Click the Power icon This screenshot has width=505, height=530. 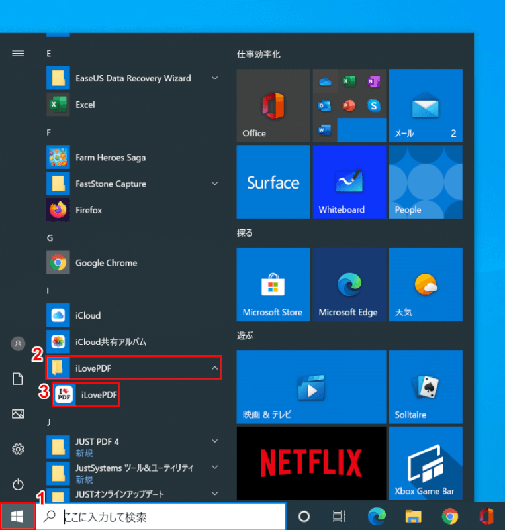point(18,484)
